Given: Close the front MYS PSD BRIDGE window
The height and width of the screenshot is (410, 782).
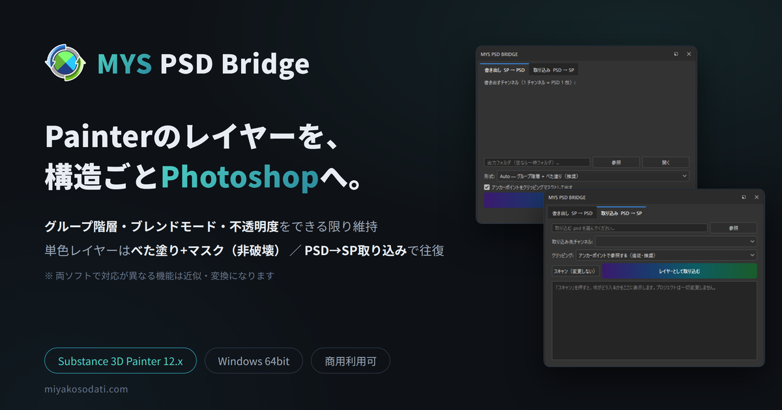Looking at the screenshot, I should 757,197.
